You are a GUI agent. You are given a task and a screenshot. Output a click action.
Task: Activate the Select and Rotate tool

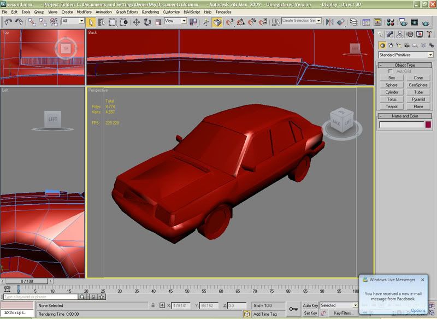(147, 22)
